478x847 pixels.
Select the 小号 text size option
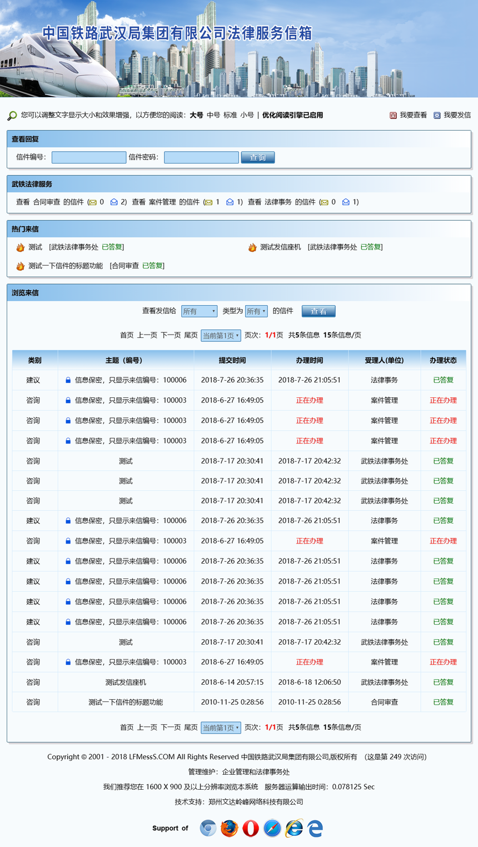click(247, 115)
